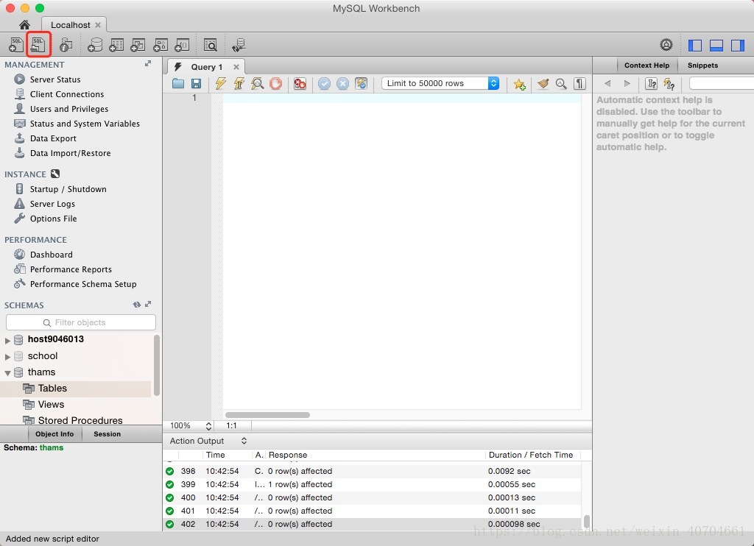This screenshot has width=754, height=546.
Task: Open the Snippets tab
Action: 702,65
